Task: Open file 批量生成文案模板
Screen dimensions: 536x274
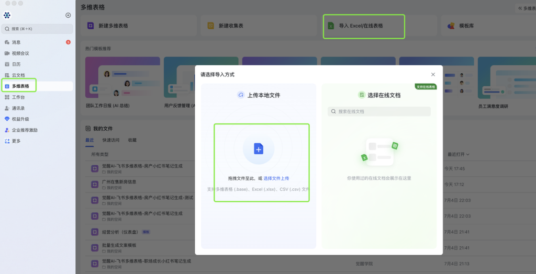Action: pyautogui.click(x=119, y=245)
